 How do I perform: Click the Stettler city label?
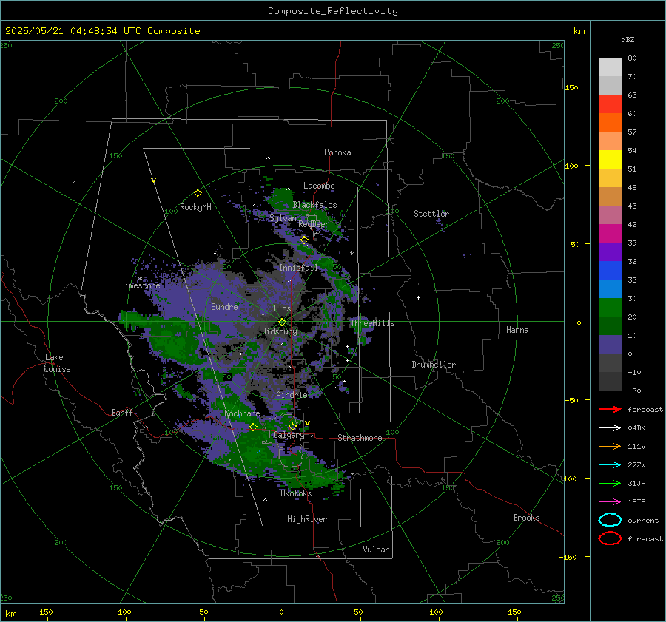coord(431,214)
